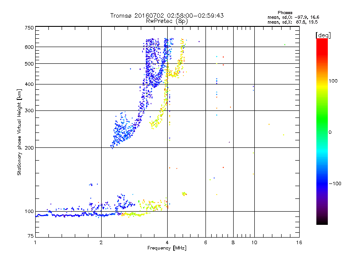The image size is (352, 264).
Task: Click the y-axis '200' tick label
Action: (x=29, y=148)
